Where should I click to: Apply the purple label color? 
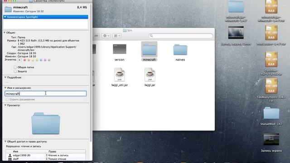point(45,60)
